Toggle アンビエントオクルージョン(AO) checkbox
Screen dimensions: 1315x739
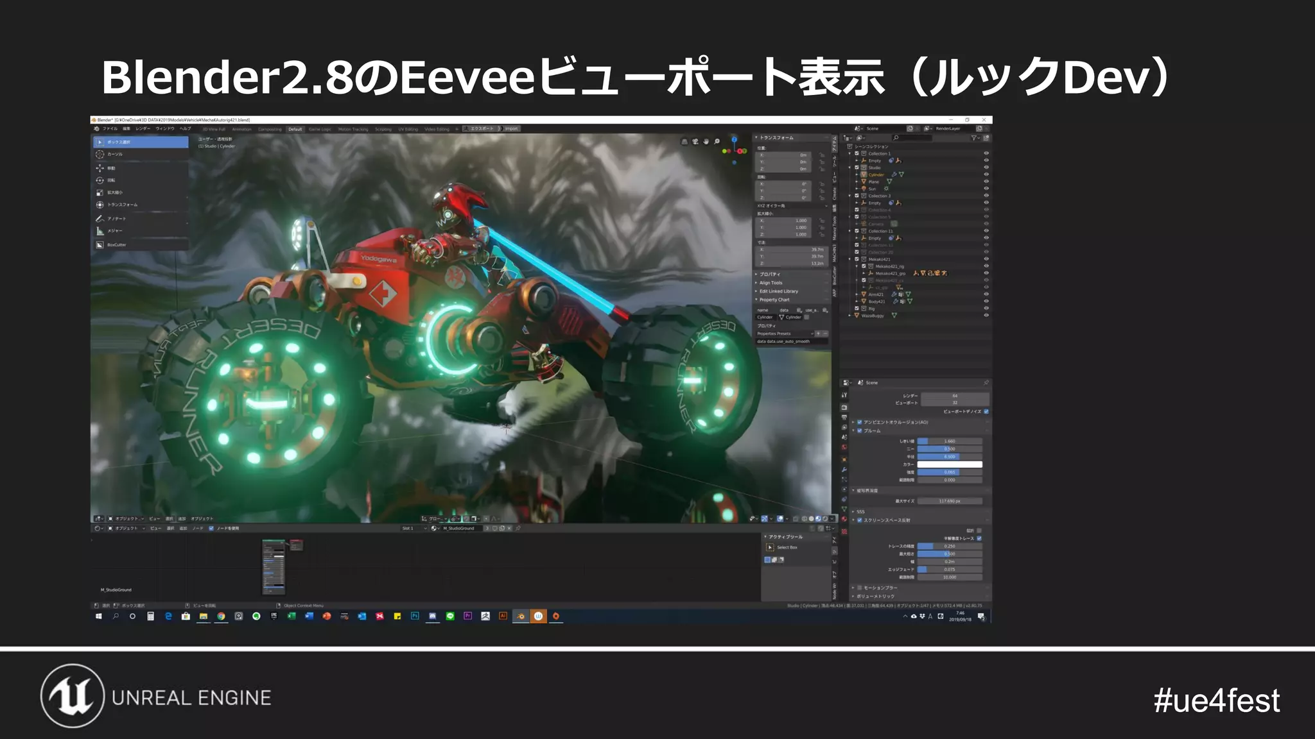pos(859,422)
